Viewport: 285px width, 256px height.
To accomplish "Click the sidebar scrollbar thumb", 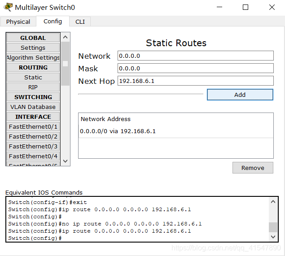I will tap(65, 64).
